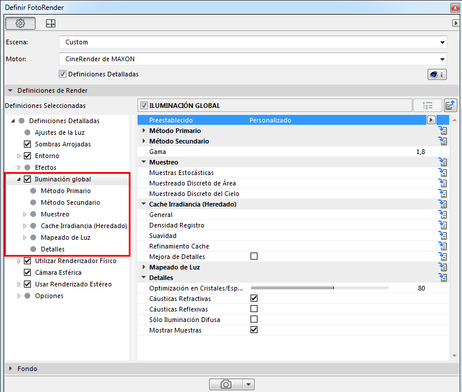462x392 pixels.
Task: Click the link icon for Muestras Estocásticas
Action: click(x=443, y=173)
